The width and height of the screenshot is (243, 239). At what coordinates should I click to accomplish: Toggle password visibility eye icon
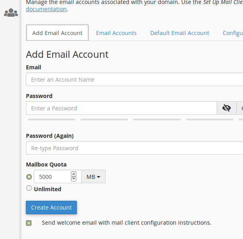(227, 108)
